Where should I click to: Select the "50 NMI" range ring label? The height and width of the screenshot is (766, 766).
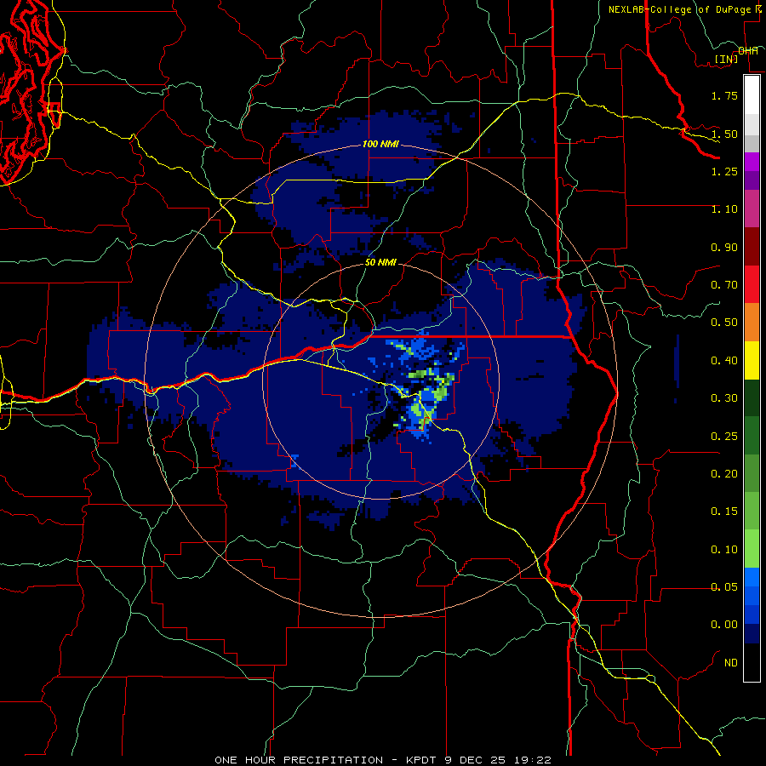click(x=380, y=262)
